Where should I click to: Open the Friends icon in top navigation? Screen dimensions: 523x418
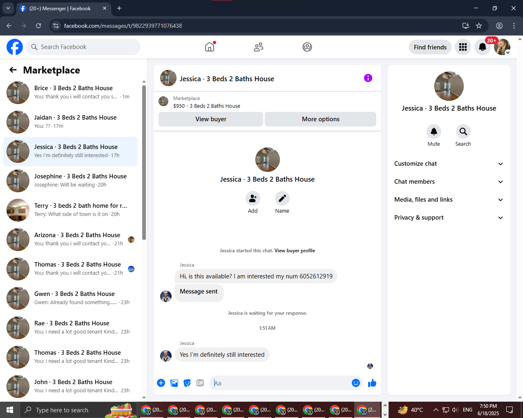tap(259, 47)
